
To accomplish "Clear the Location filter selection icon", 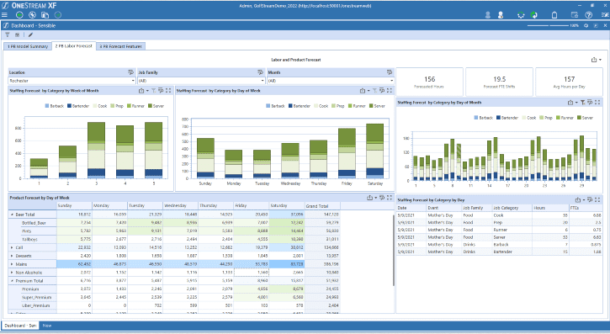I will [x=130, y=72].
